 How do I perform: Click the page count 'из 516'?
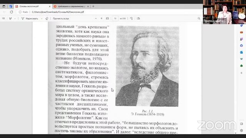123,18
